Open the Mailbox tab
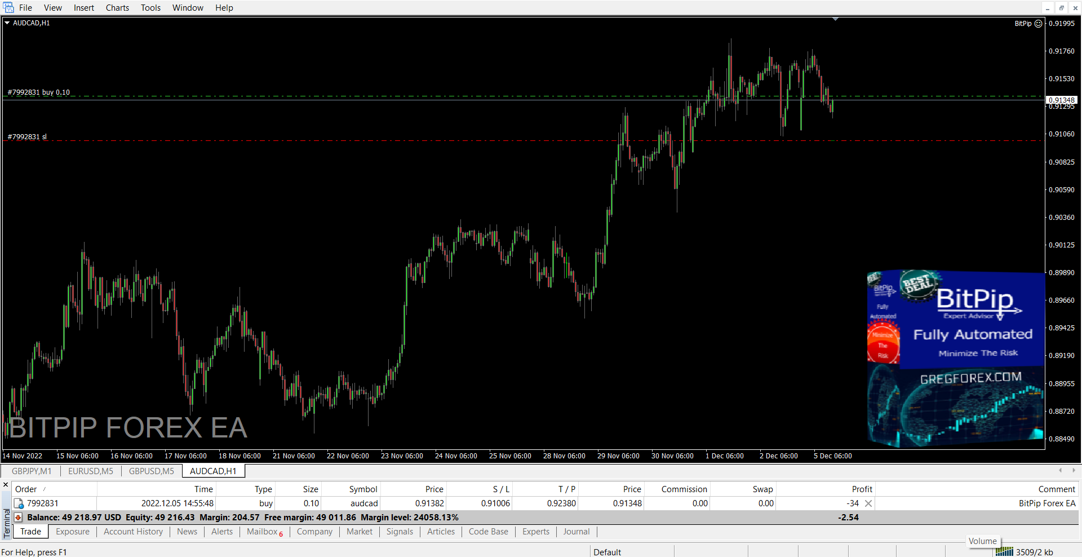The image size is (1082, 557). tap(262, 532)
